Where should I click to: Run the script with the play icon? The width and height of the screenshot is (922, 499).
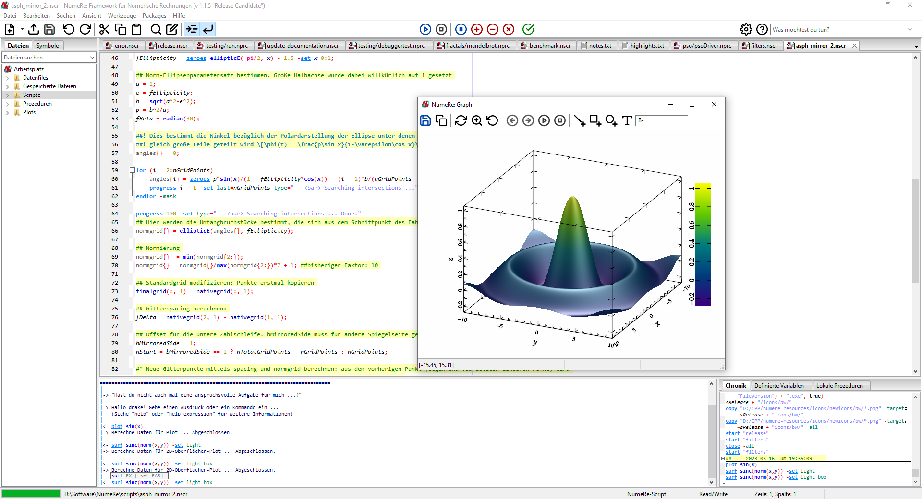click(426, 29)
